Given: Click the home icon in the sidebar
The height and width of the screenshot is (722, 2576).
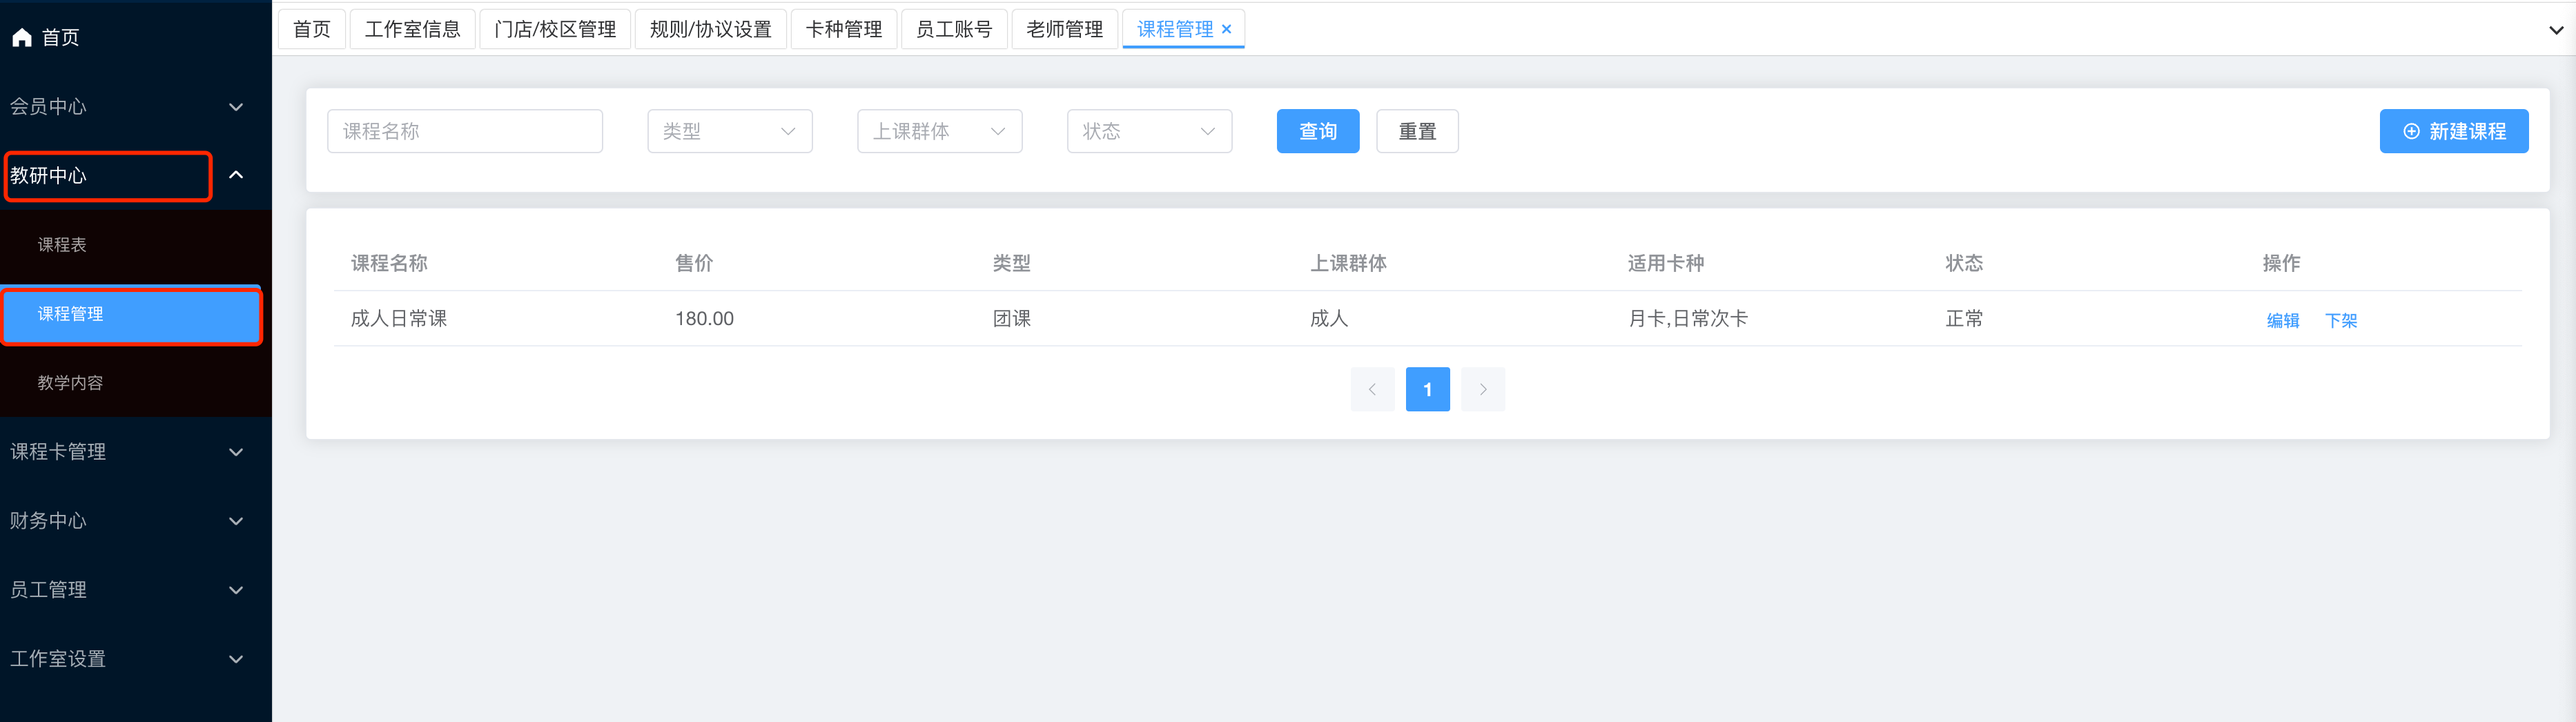Looking at the screenshot, I should pyautogui.click(x=22, y=38).
